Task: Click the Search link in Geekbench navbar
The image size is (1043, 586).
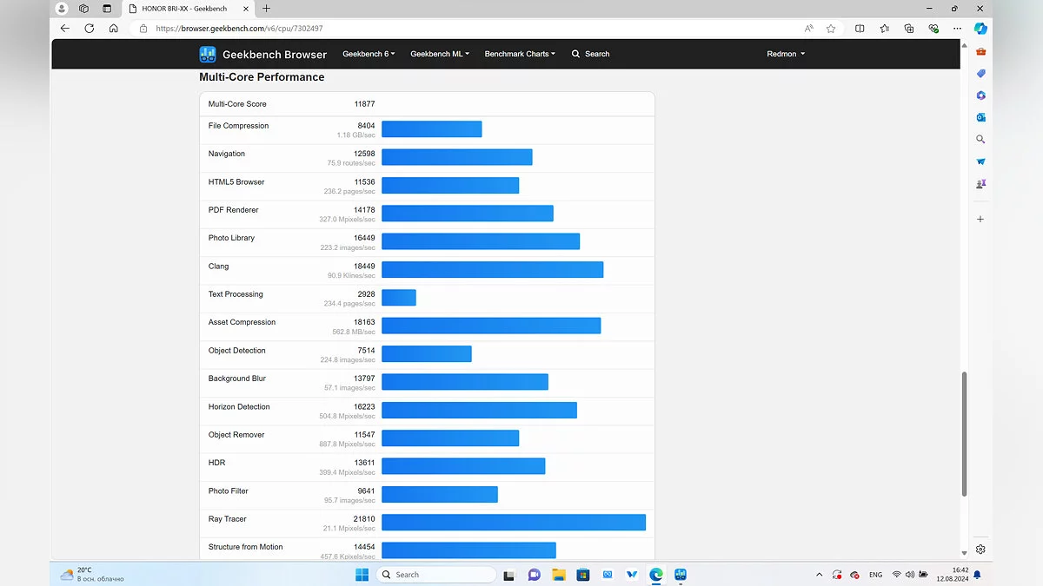Action: click(x=591, y=54)
